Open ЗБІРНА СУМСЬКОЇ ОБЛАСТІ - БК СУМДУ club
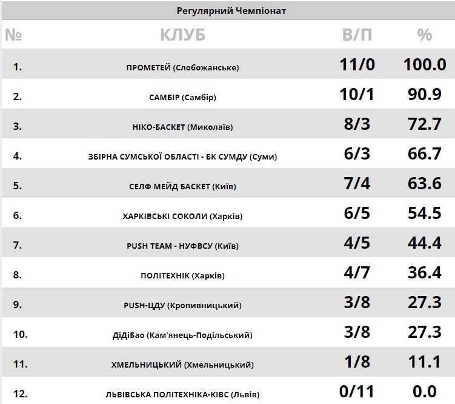 182,157
